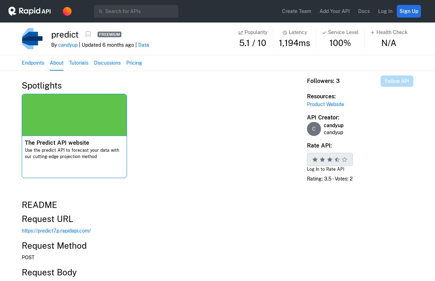Screen dimensions: 435x281
Task: Click the Request Body heading
Action: (x=49, y=273)
